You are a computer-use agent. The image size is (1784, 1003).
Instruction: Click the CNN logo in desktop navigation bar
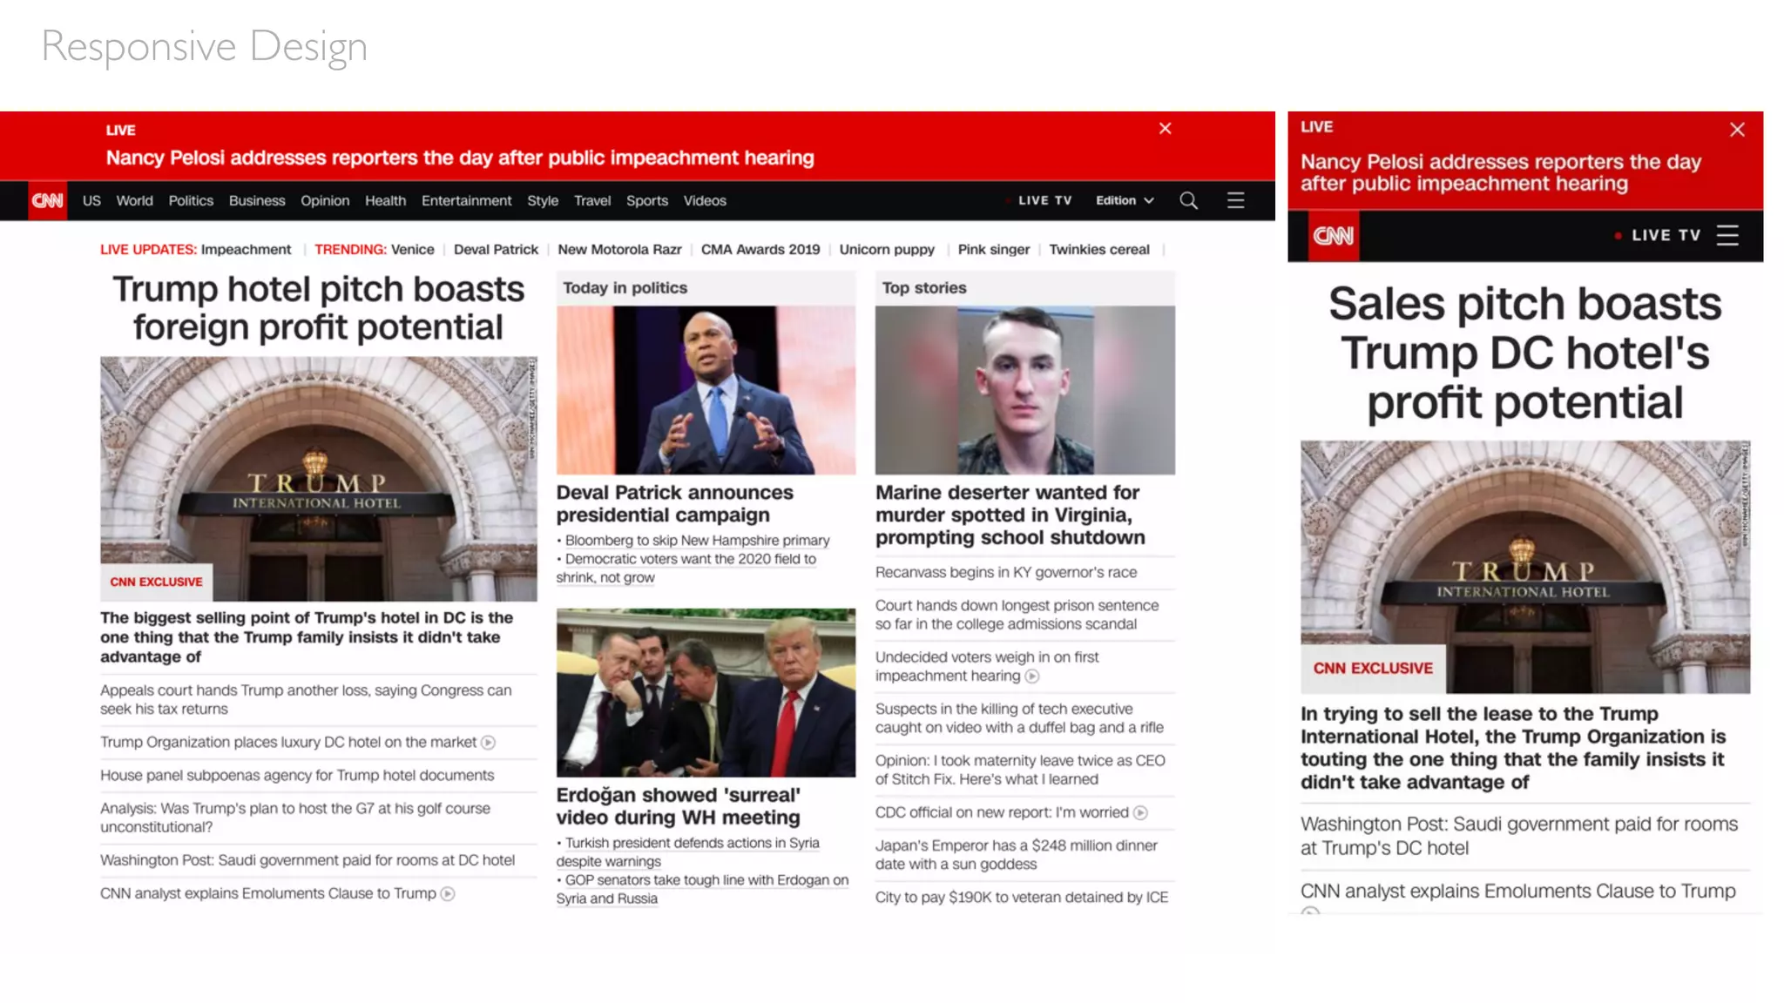(x=48, y=200)
